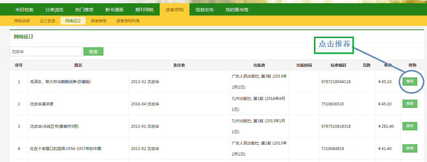
Task: Open 期刊导航 tab
Action: pyautogui.click(x=144, y=10)
